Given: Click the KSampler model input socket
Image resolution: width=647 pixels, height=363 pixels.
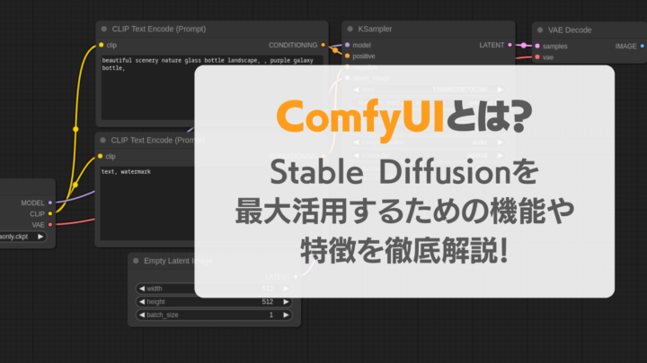Looking at the screenshot, I should (348, 45).
